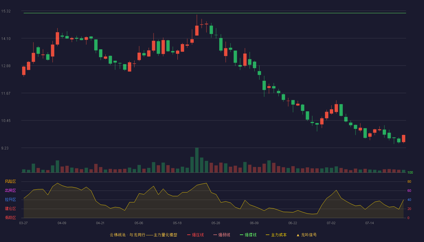The height and width of the screenshot is (242, 424).
Task: Select the first red candlestick at 03-27
Action: tap(24, 71)
